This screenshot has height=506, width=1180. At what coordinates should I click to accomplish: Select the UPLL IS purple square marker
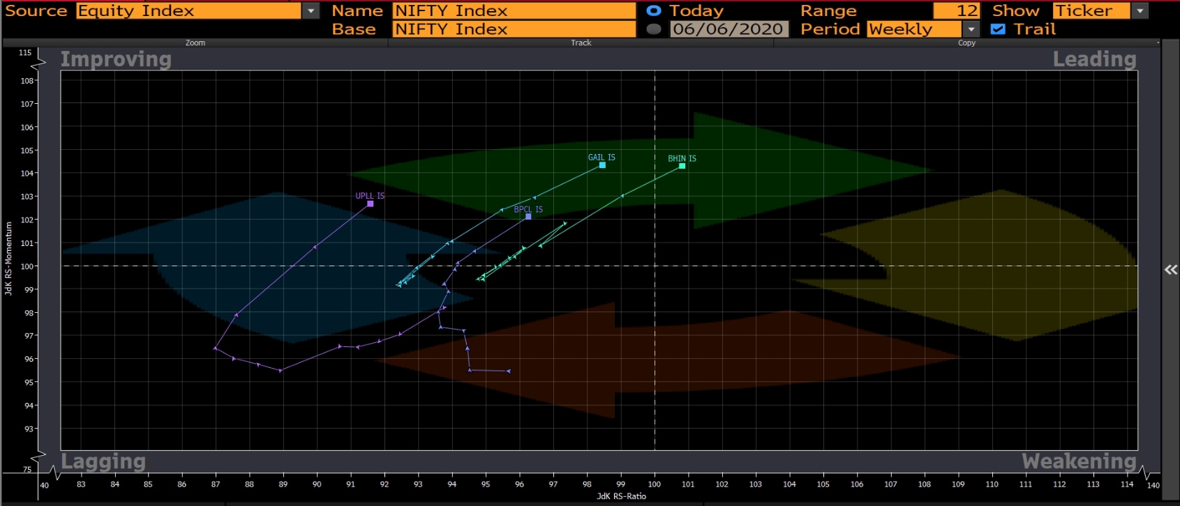(x=370, y=204)
